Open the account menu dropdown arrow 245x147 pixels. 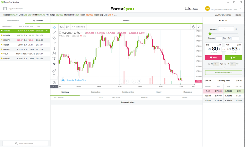tap(241, 9)
